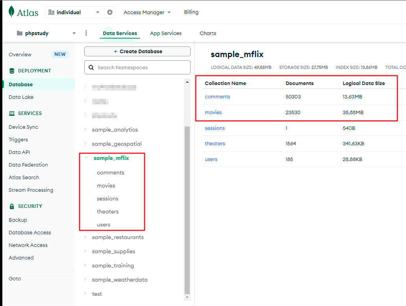The image size is (406, 306).
Task: Open organization settings gear icon
Action: pos(110,12)
